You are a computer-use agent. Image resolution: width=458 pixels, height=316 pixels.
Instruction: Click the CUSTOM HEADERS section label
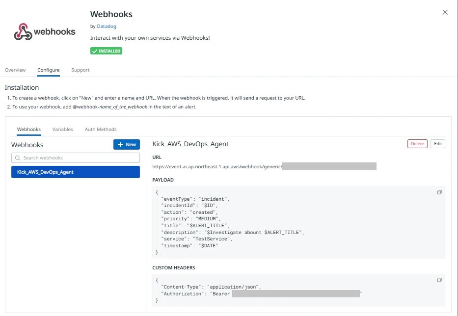(173, 268)
